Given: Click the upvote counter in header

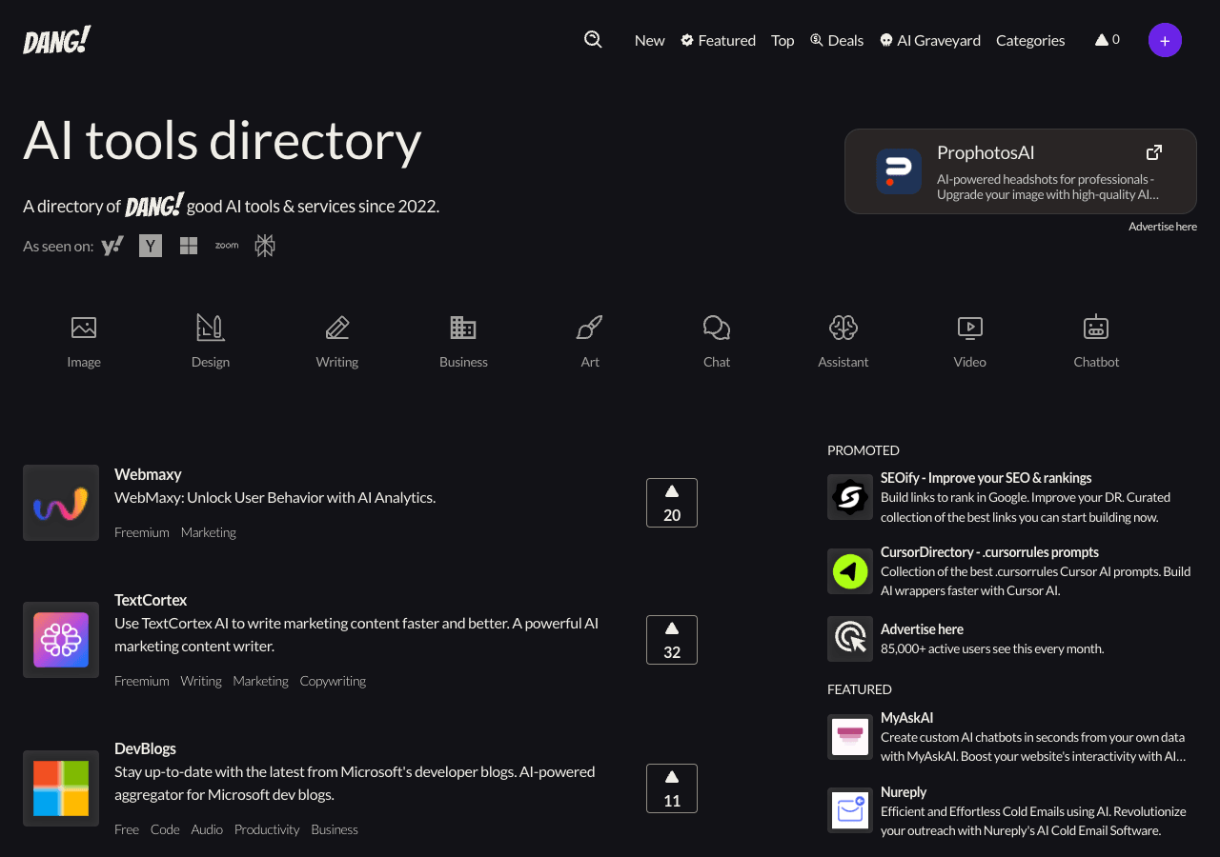Looking at the screenshot, I should click(1108, 40).
